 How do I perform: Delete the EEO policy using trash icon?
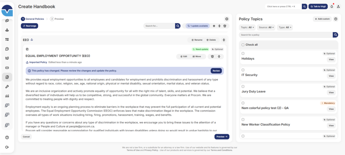(x=212, y=56)
